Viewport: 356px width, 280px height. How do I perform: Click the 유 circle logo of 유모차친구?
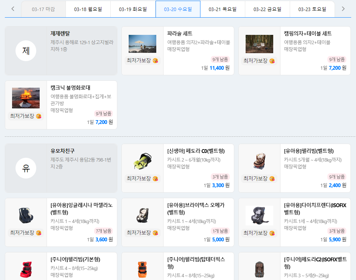point(26,168)
